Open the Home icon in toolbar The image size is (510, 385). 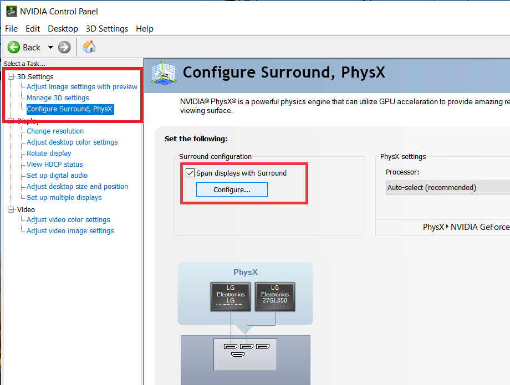tap(89, 47)
